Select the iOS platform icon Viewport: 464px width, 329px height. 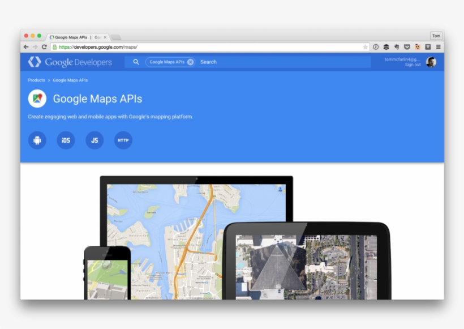point(66,140)
